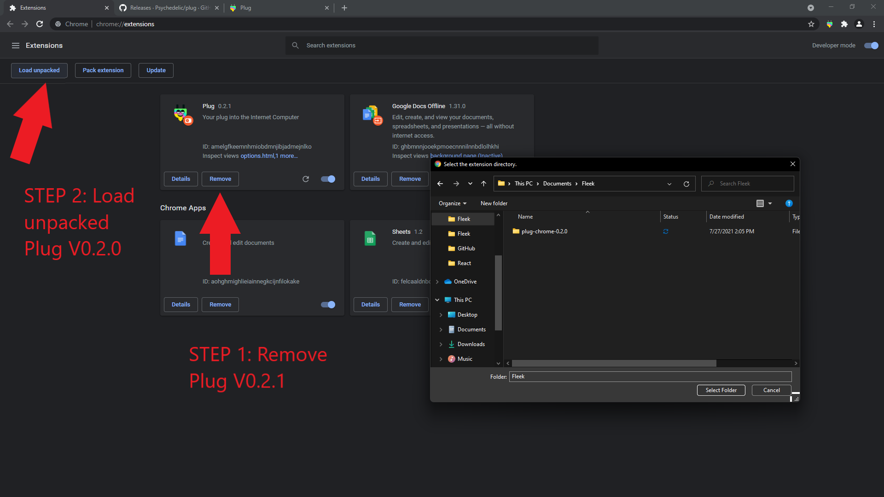The height and width of the screenshot is (497, 884).
Task: Expand the OneDrive tree node
Action: click(437, 282)
